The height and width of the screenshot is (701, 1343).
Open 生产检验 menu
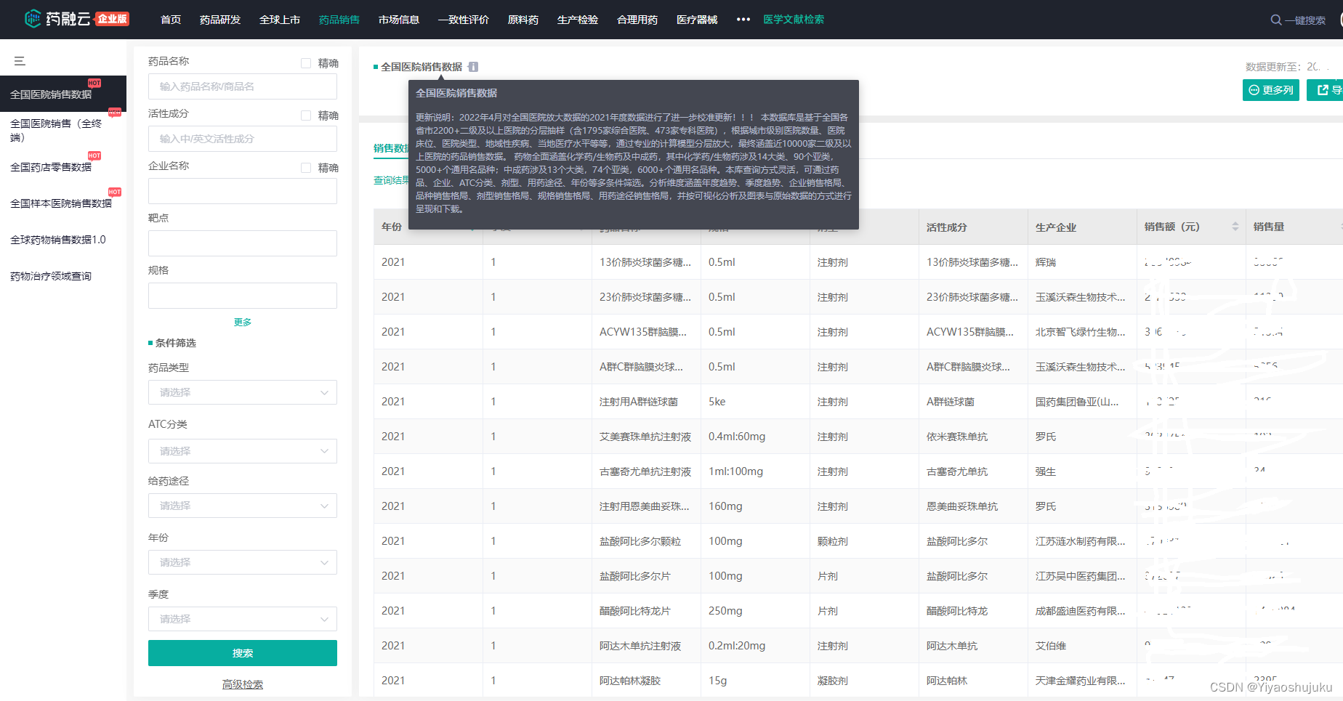click(578, 20)
